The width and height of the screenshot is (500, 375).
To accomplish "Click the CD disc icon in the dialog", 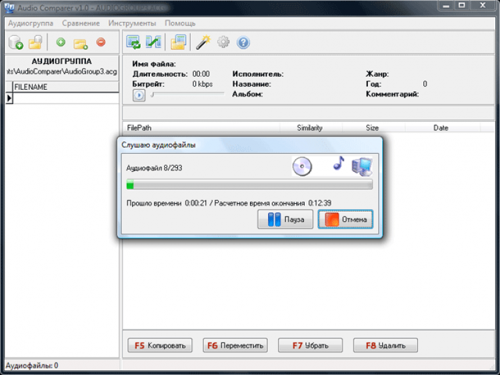I will (x=302, y=167).
